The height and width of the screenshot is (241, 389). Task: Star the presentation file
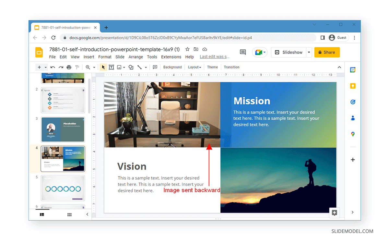point(187,49)
